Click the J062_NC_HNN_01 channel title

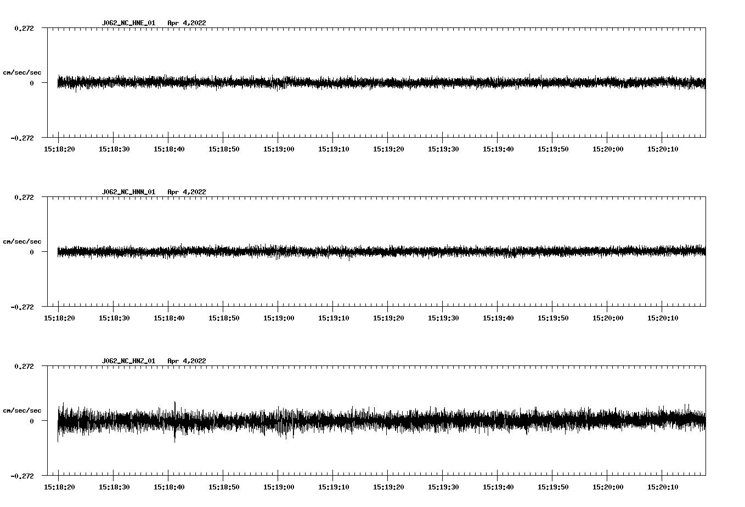tap(128, 192)
